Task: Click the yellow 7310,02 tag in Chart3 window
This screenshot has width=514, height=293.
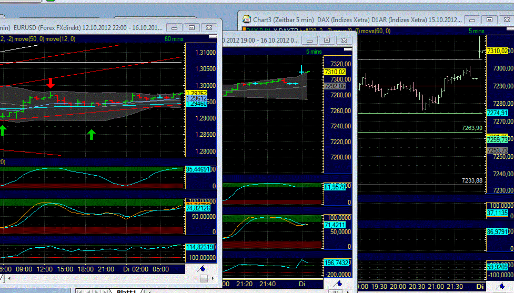Action: click(x=497, y=51)
